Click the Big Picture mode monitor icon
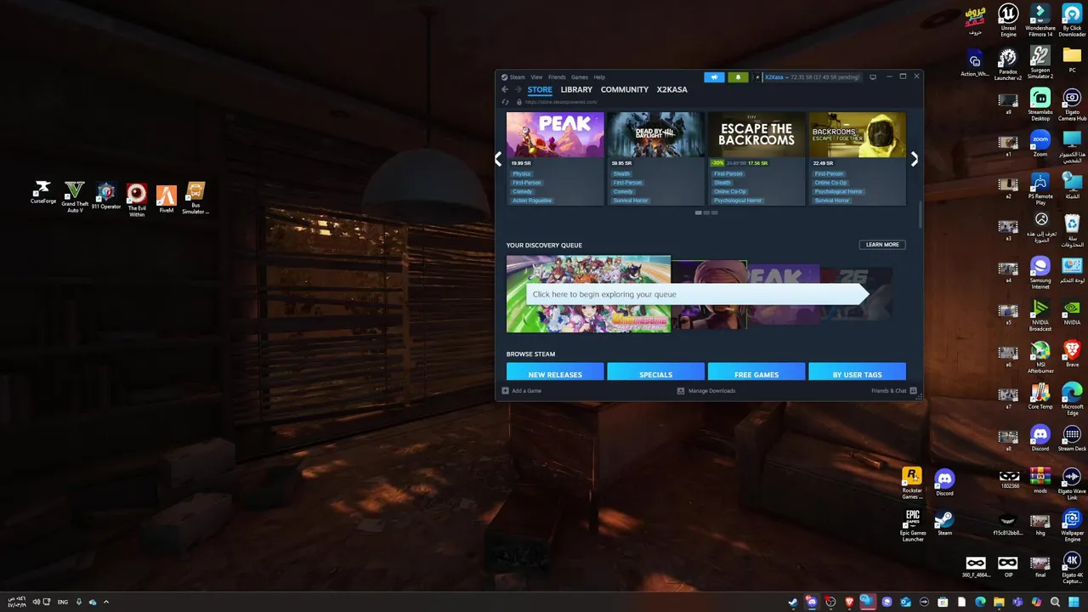 (872, 77)
